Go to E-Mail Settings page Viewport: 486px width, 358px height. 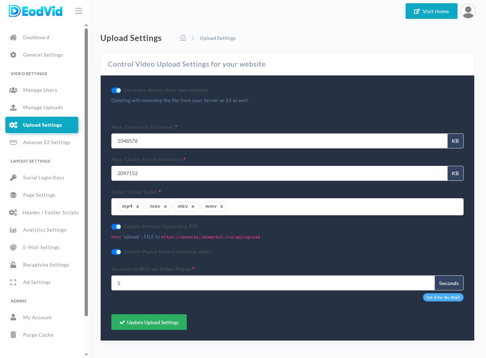(41, 247)
